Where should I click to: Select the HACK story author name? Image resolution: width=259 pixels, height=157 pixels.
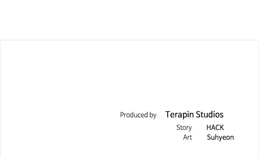pos(215,127)
